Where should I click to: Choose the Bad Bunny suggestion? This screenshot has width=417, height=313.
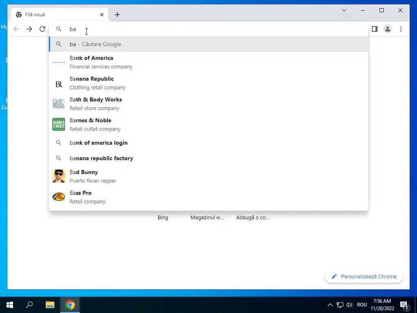coord(208,176)
